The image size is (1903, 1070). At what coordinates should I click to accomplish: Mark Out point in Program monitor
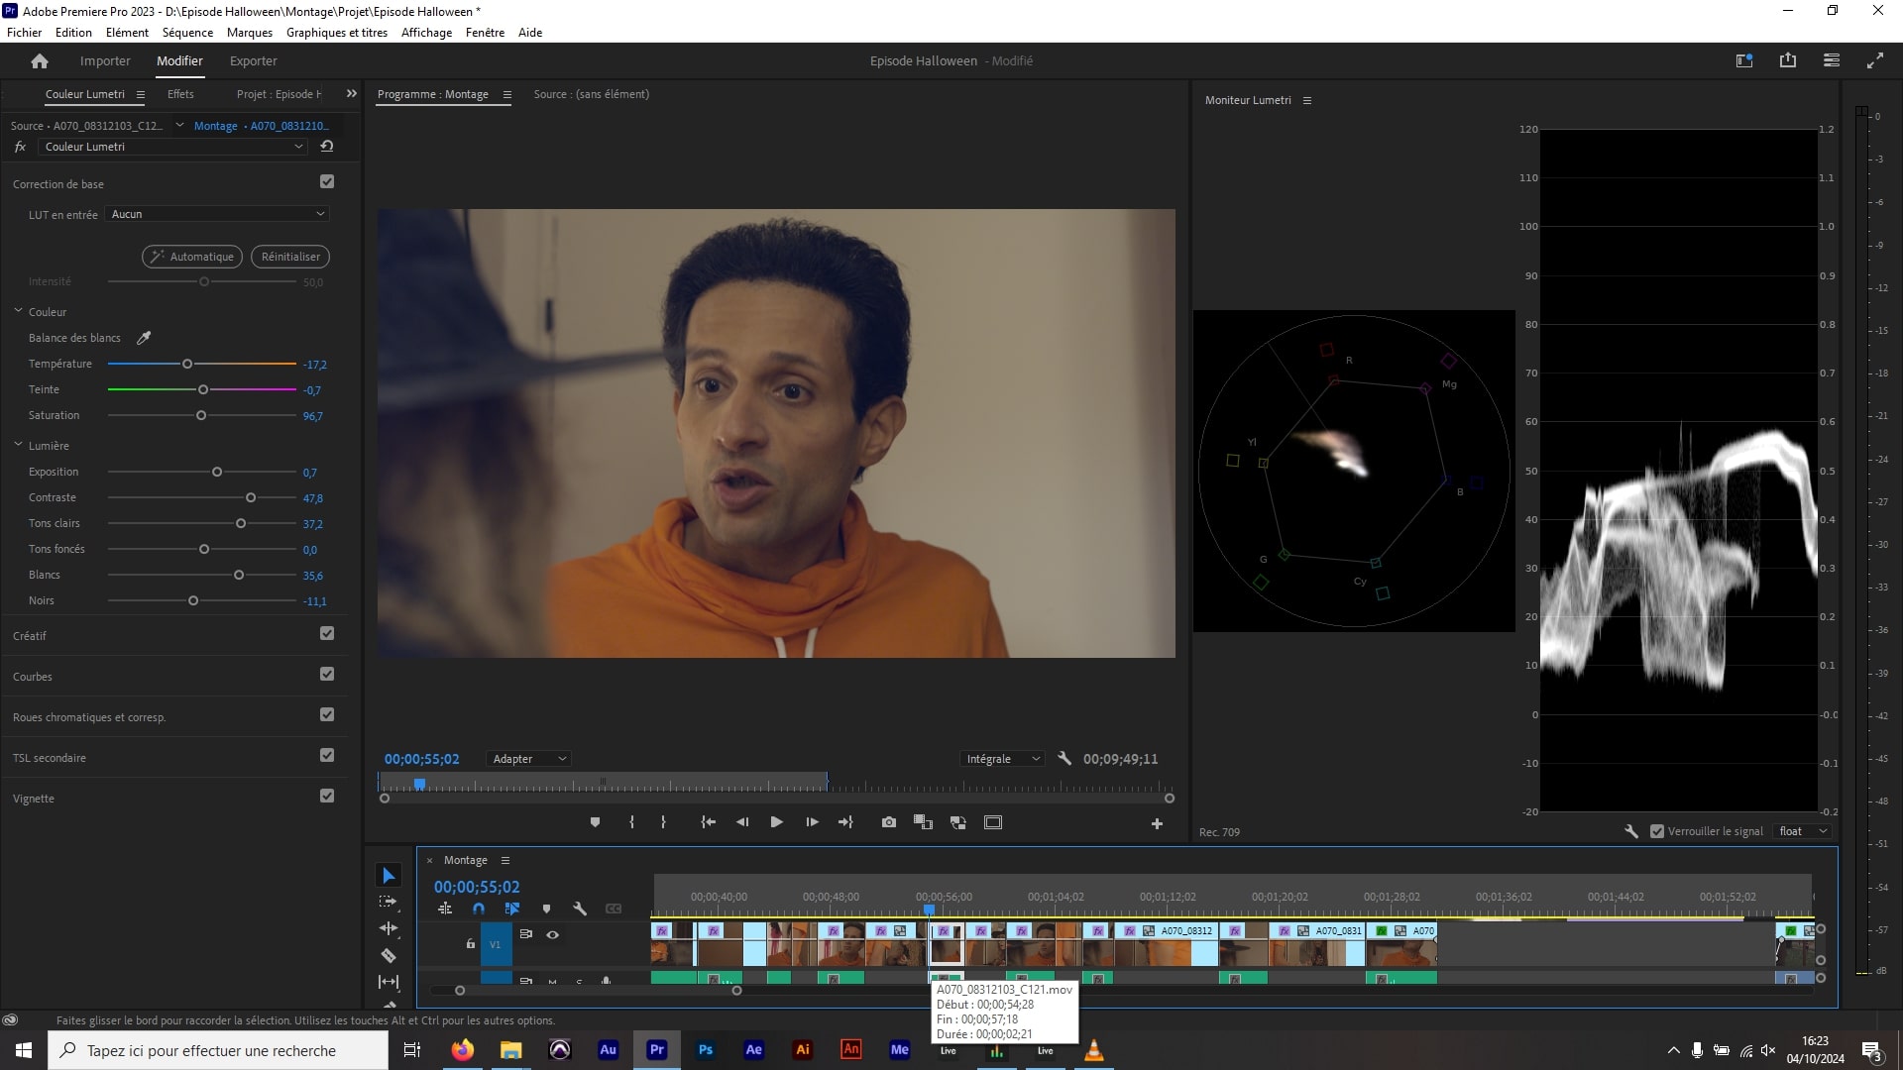[x=663, y=822]
